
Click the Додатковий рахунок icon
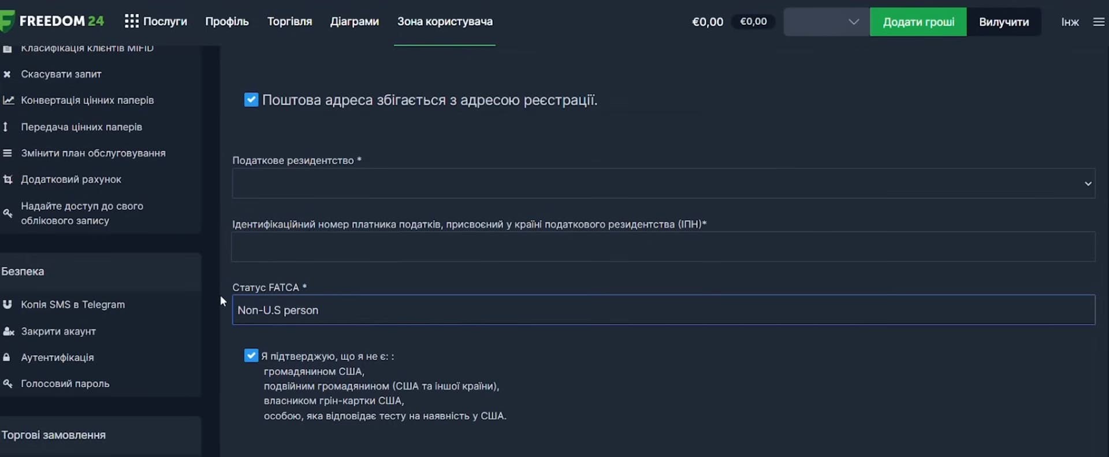[x=8, y=179]
